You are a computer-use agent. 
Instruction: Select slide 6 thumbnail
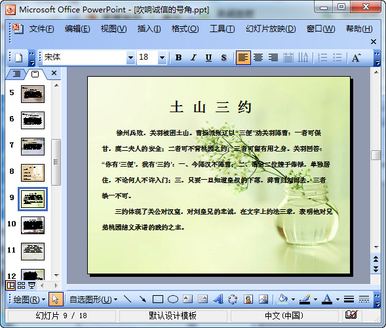33,120
